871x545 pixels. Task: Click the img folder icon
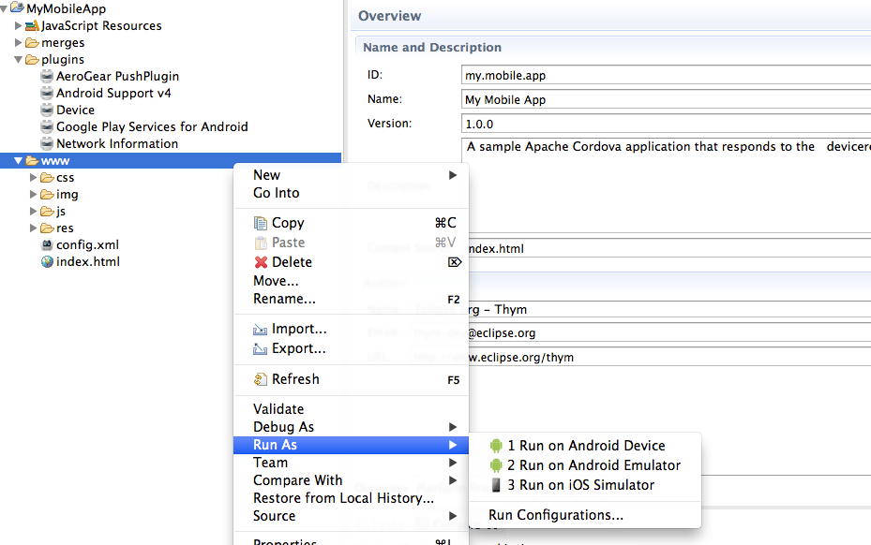click(x=47, y=194)
